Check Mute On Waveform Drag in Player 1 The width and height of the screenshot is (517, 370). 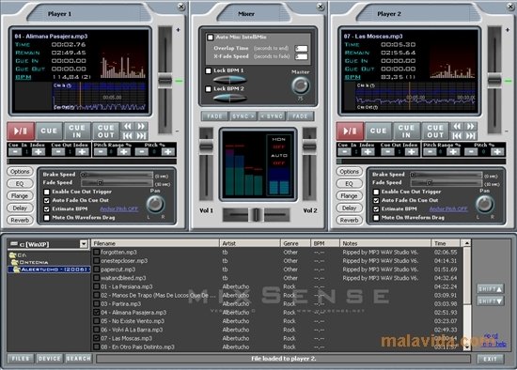[x=47, y=218]
